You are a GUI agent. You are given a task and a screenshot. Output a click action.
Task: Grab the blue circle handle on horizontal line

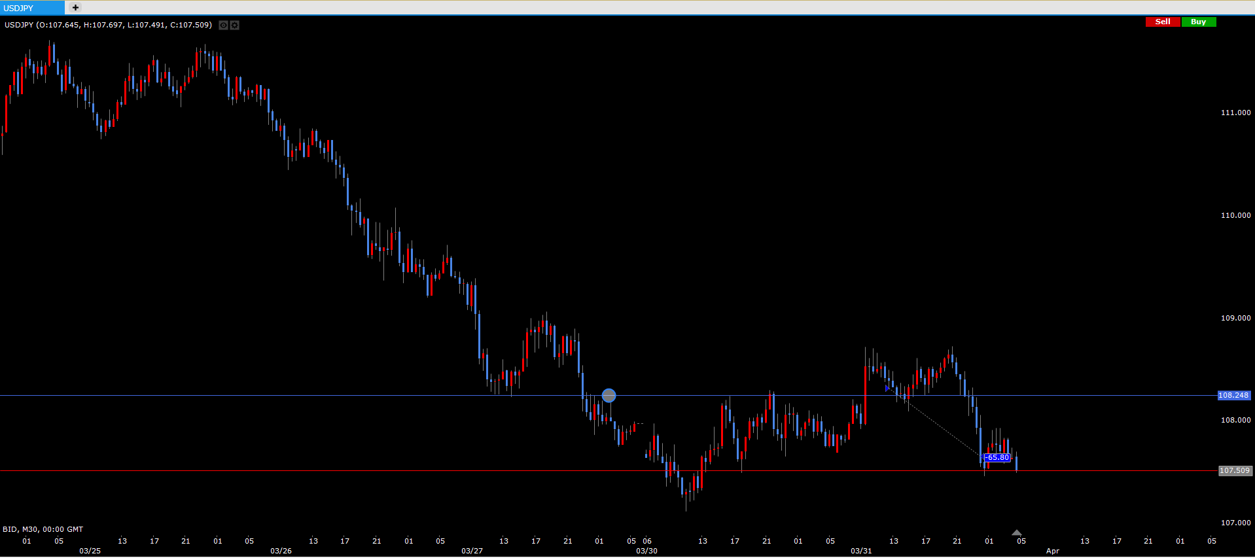point(609,396)
